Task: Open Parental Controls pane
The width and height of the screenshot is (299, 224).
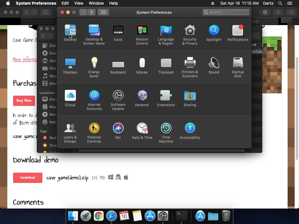Action: (94, 133)
